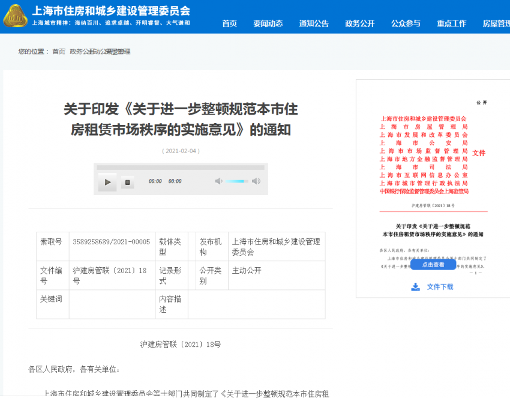Open the 通知公告 navigation menu

(x=313, y=23)
